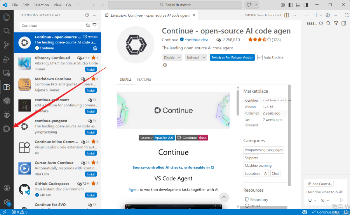Focus the Describe what to build chat input
Viewport: 350px width, 215px height.
pyautogui.click(x=324, y=192)
